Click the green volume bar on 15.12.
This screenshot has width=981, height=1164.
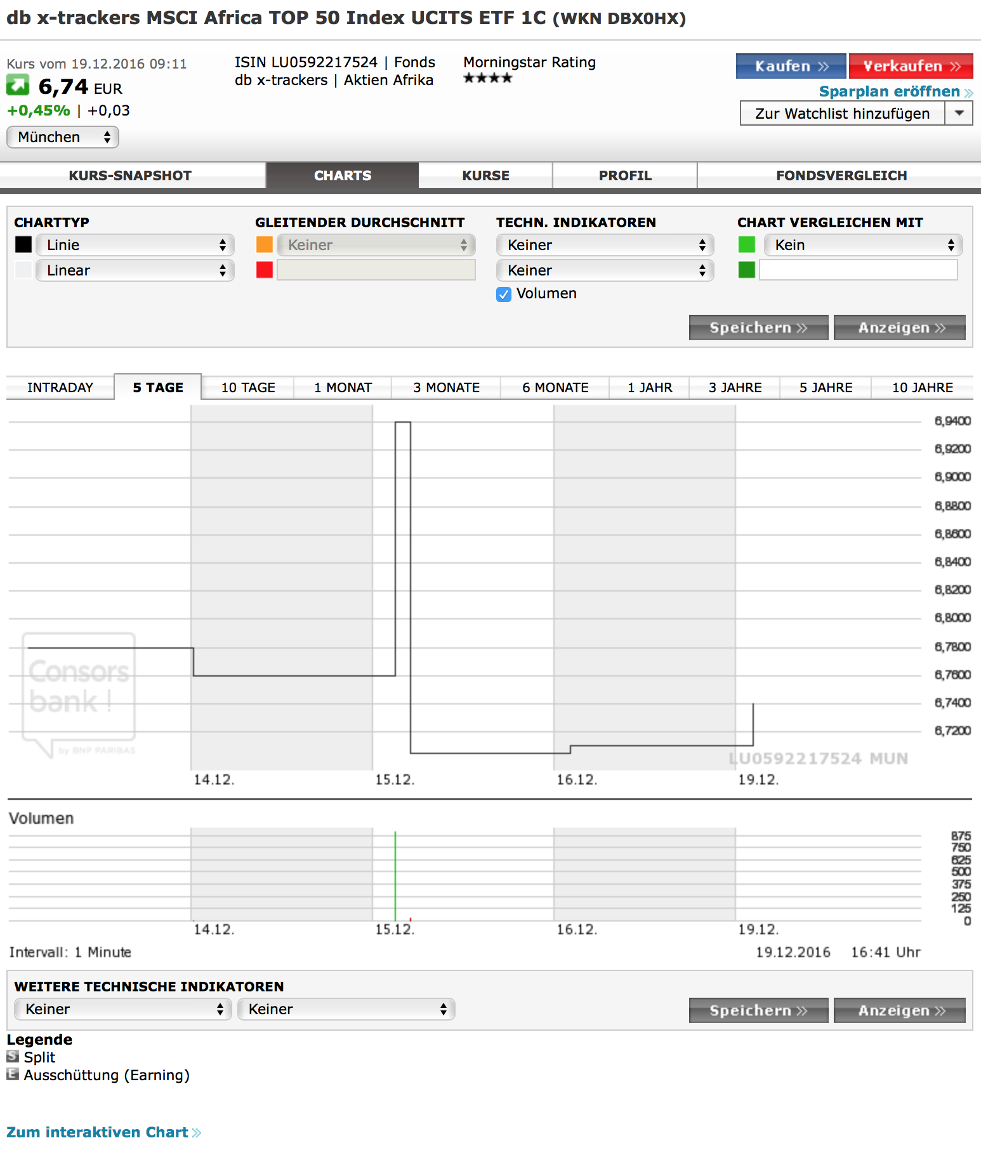click(x=395, y=876)
